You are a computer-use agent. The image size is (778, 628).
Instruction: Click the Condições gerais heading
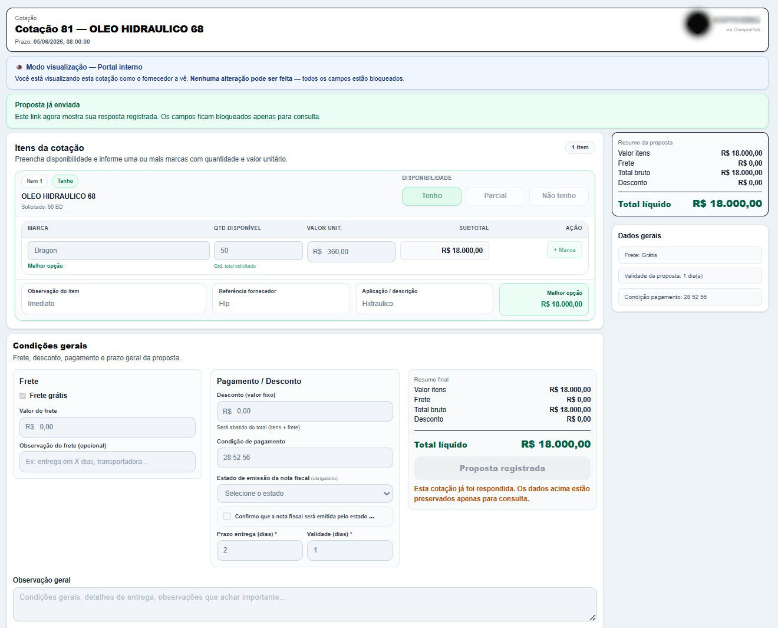(50, 346)
